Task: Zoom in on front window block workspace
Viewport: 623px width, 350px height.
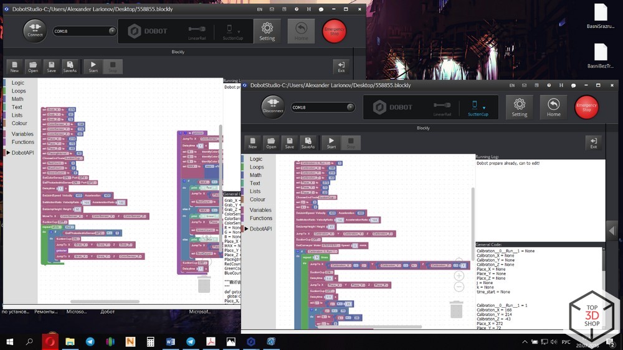Action: tap(459, 275)
